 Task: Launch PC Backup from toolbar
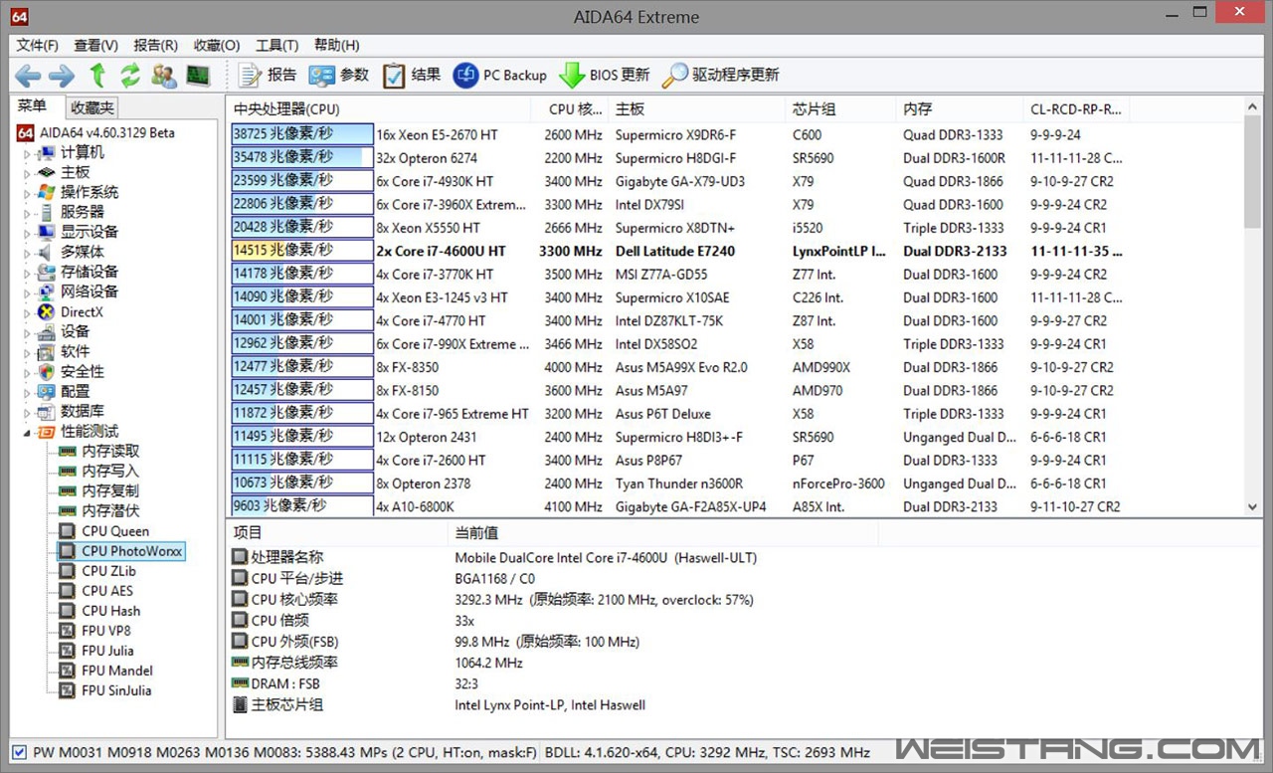[500, 75]
